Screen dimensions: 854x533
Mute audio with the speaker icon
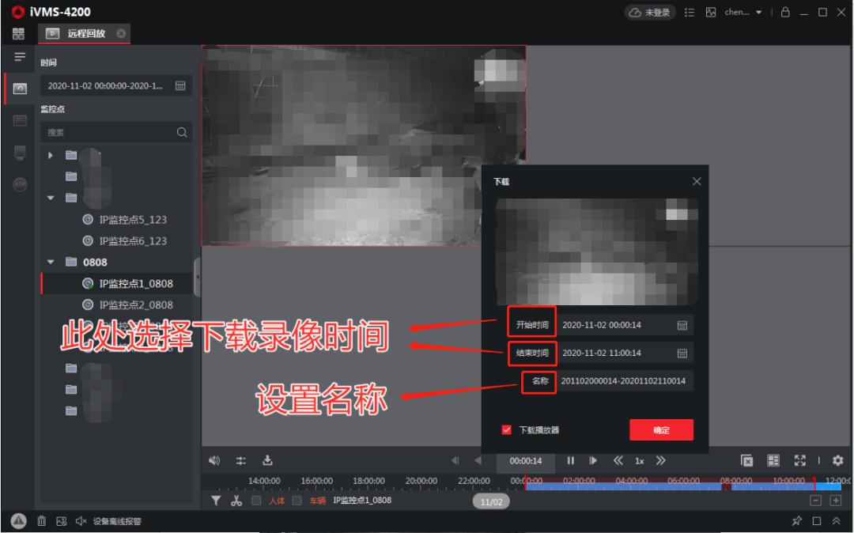214,459
